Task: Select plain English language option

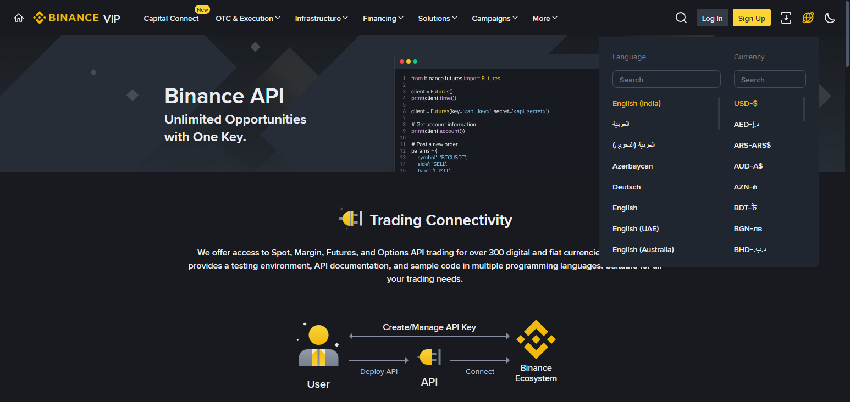Action: [625, 208]
